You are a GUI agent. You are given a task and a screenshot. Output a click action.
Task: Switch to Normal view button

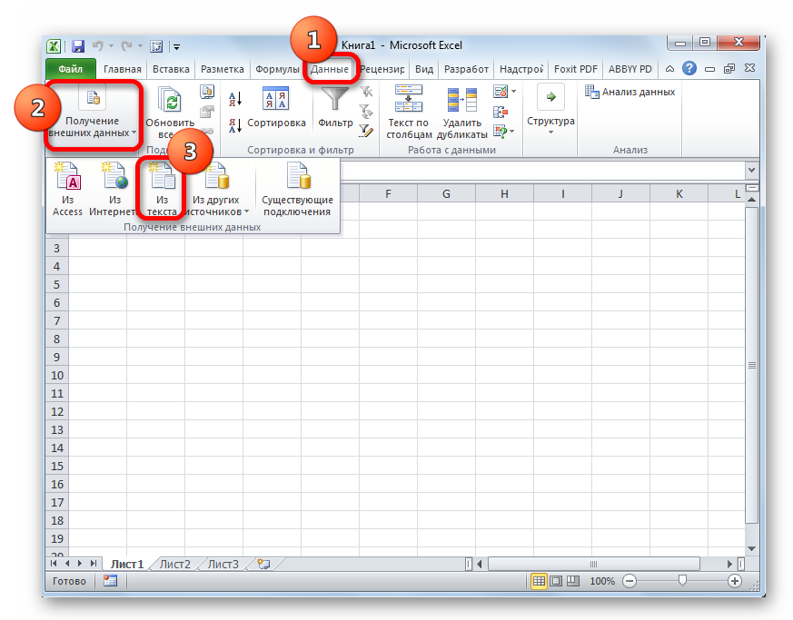click(x=539, y=581)
